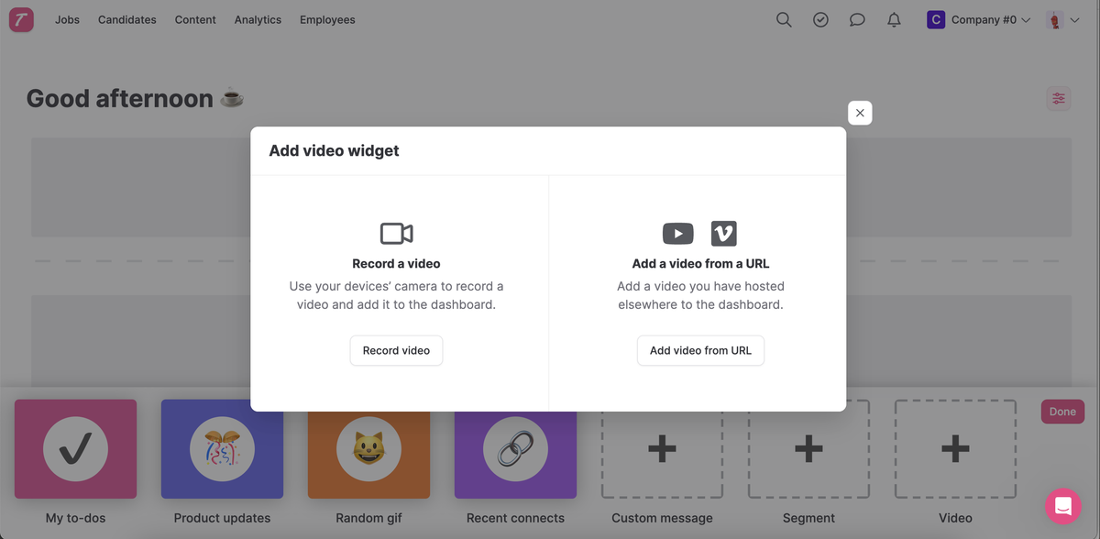Screen dimensions: 1100x539
Task: Open the notifications bell icon
Action: point(894,19)
